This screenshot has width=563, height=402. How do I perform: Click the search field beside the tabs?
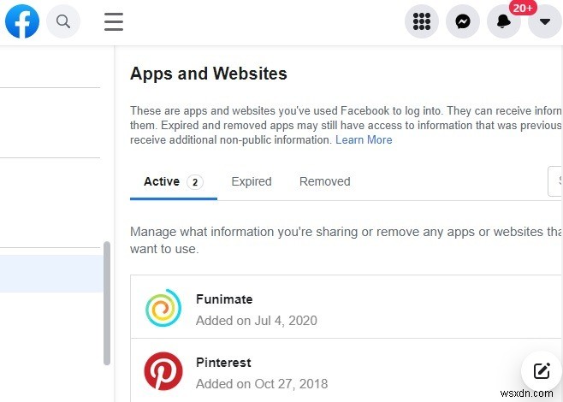555,181
